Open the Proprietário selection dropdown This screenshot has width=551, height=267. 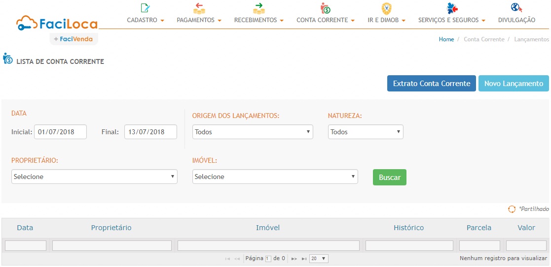(94, 177)
